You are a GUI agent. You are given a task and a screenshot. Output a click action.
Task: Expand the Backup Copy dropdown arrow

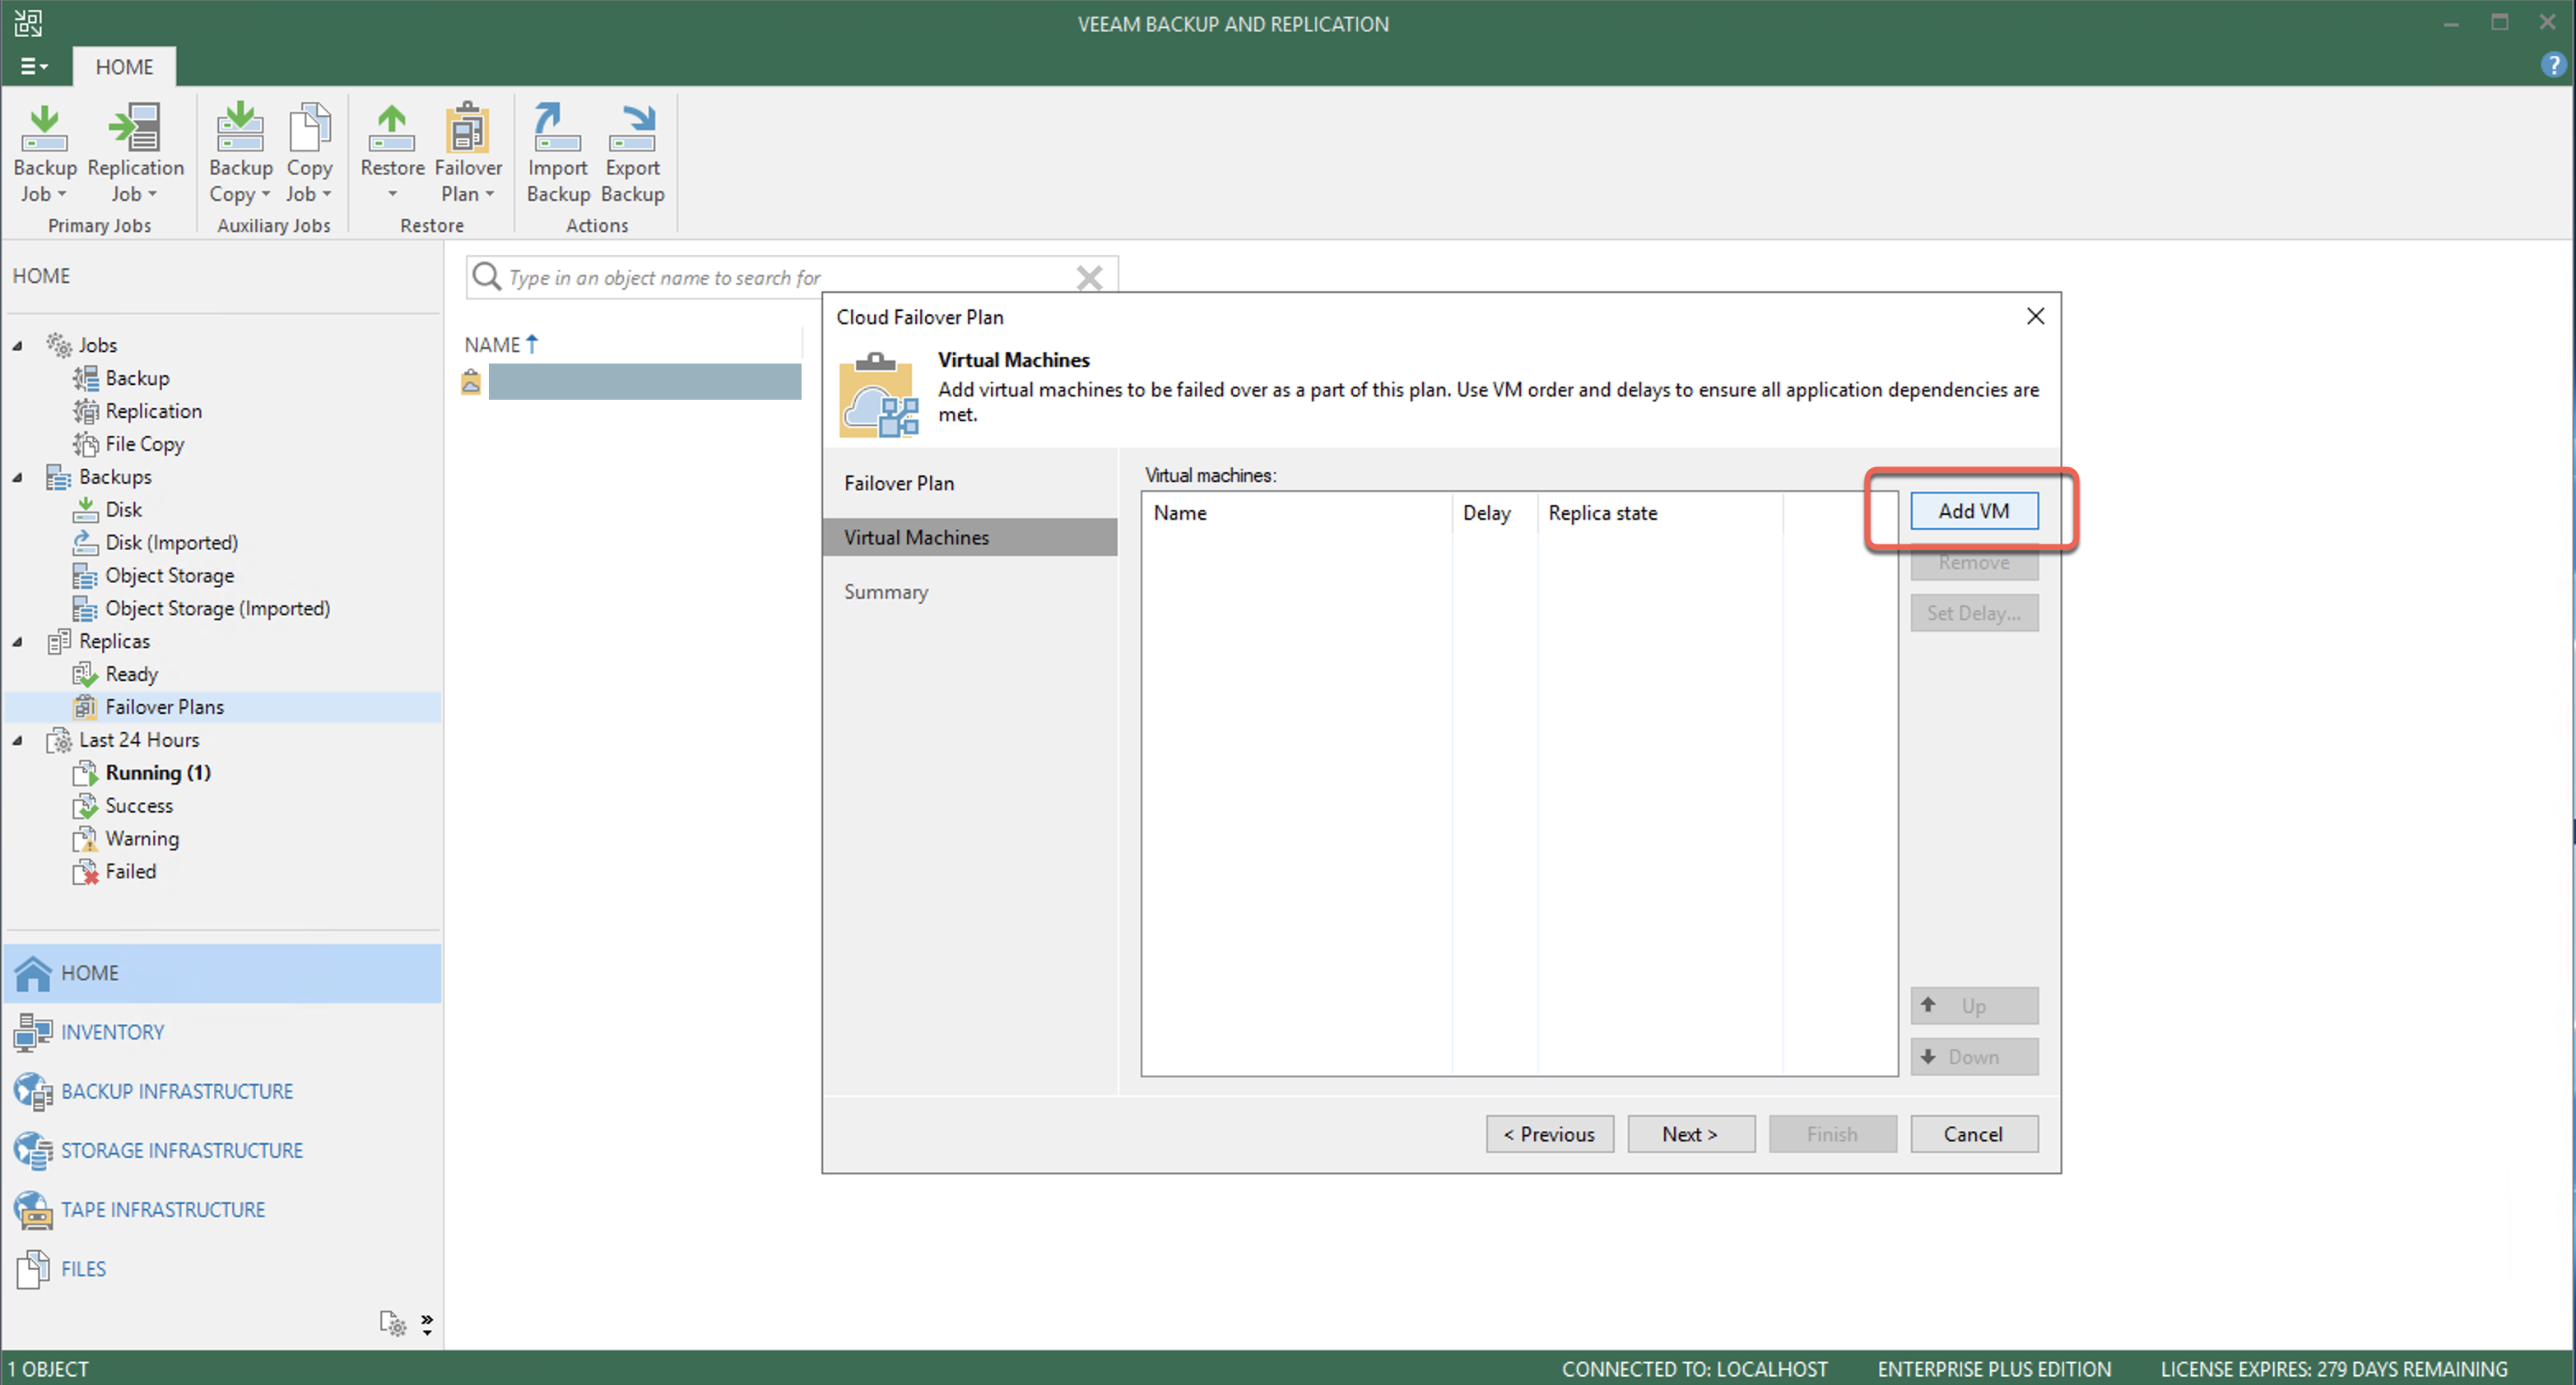pos(265,194)
